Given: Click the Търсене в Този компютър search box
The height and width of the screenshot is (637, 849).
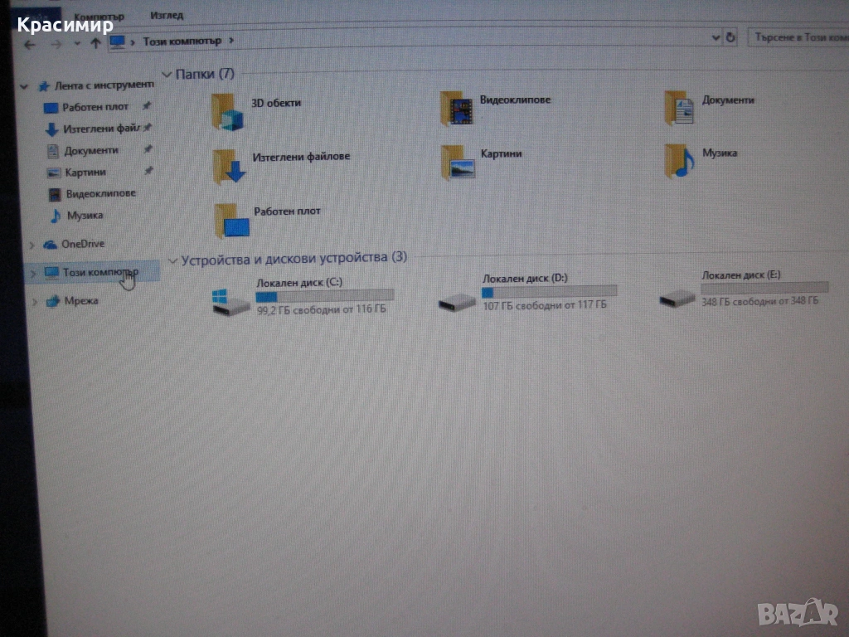Looking at the screenshot, I should point(798,37).
